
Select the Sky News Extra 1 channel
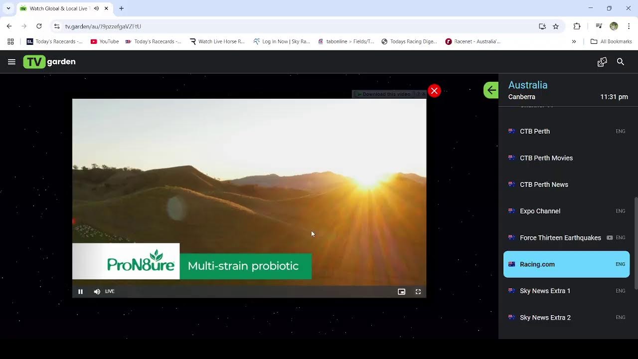[567, 291]
